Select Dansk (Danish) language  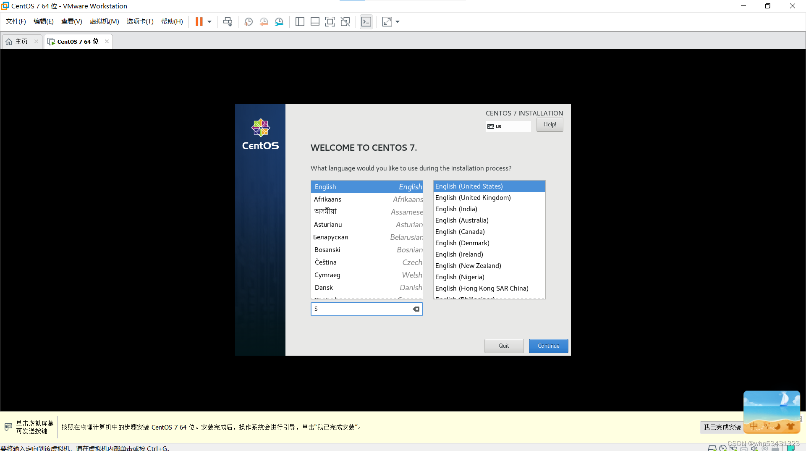click(x=367, y=288)
